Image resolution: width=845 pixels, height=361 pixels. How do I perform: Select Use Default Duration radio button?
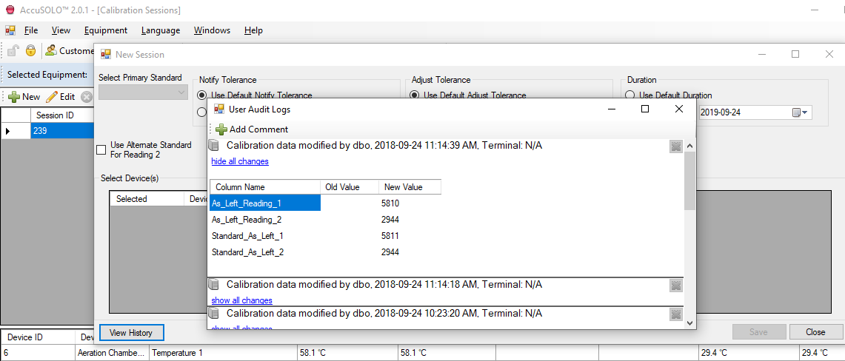coord(630,95)
